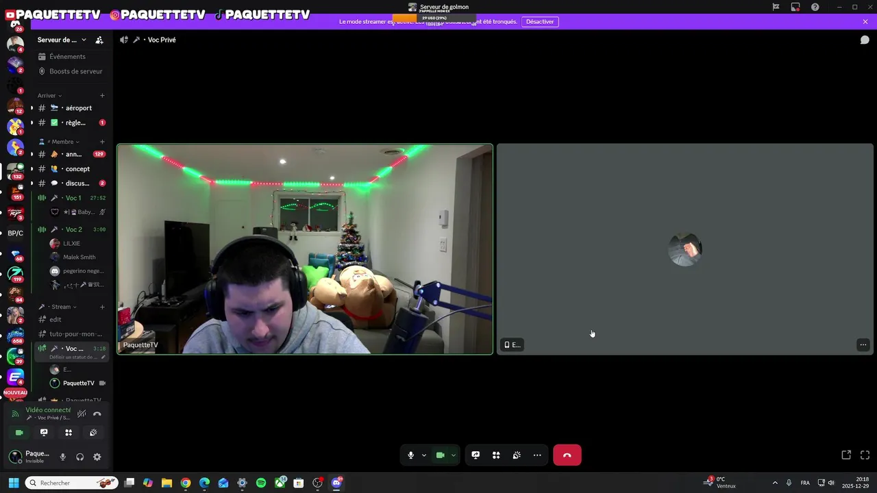
Task: Select PaquetteTV video tile
Action: (x=305, y=249)
